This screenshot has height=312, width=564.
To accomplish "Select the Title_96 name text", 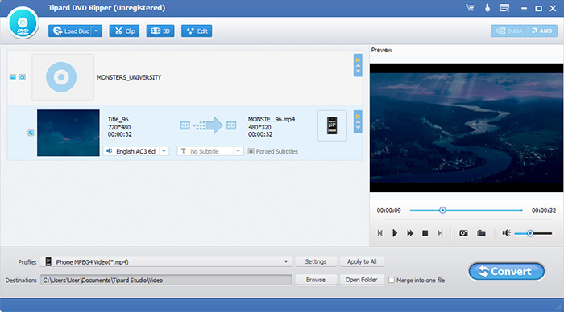I will (118, 119).
